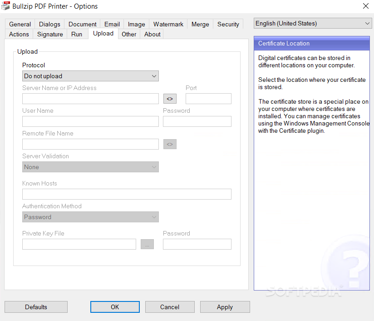This screenshot has width=374, height=321.
Task: Open the Document tab
Action: (82, 24)
